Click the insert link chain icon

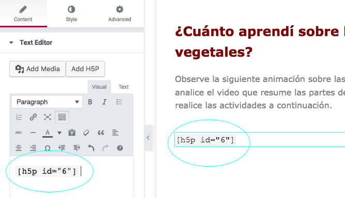coord(33,117)
